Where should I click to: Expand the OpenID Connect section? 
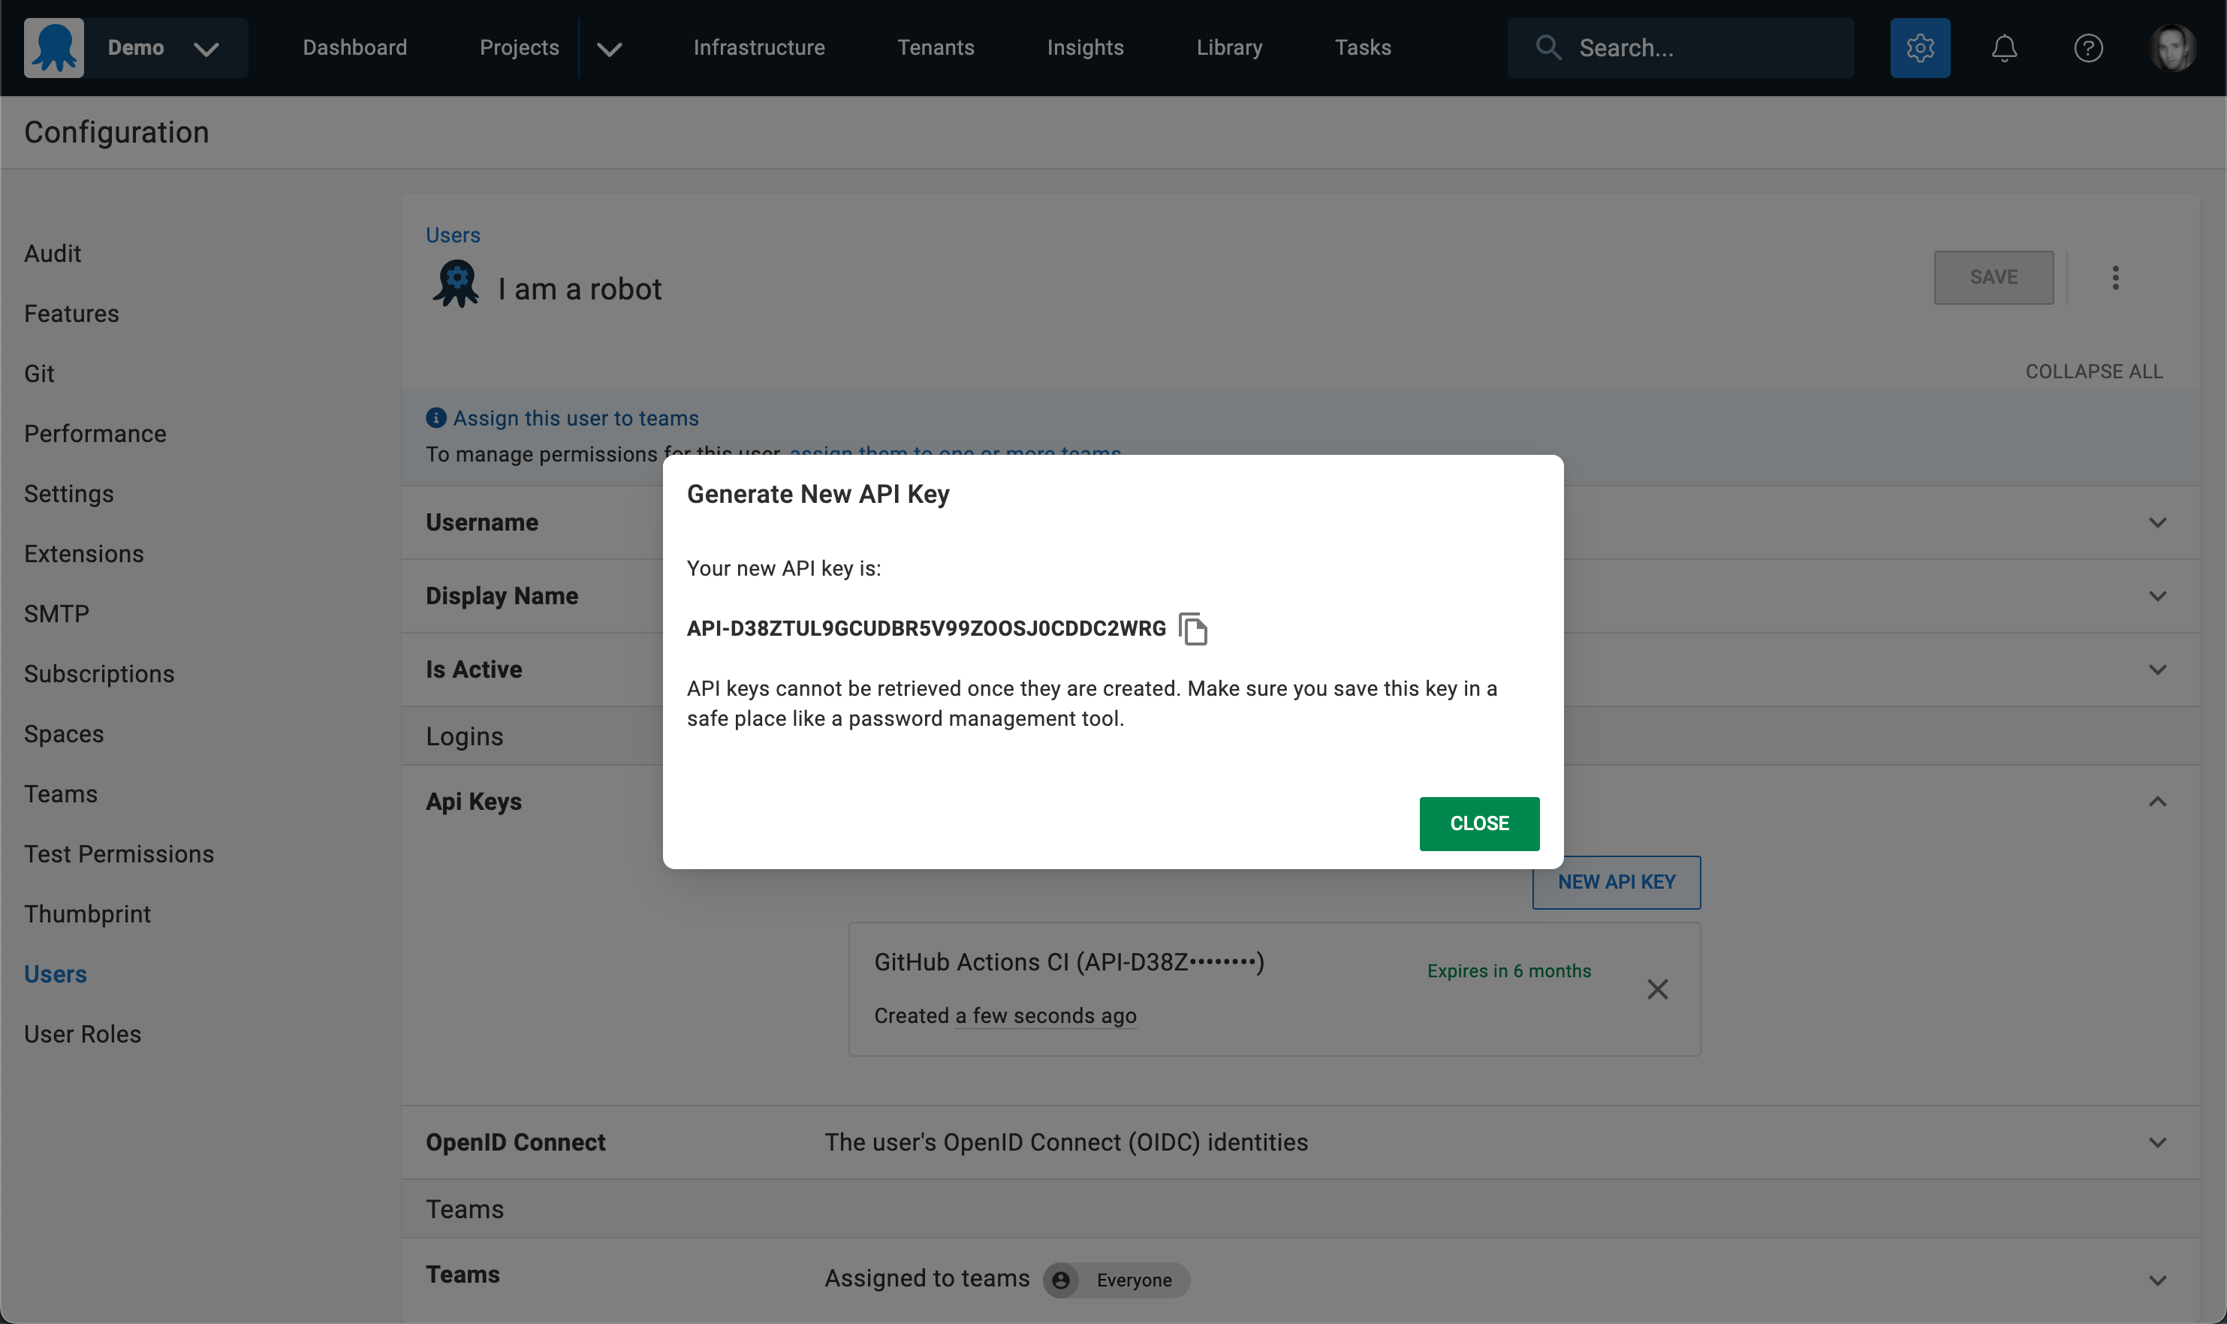[2159, 1141]
